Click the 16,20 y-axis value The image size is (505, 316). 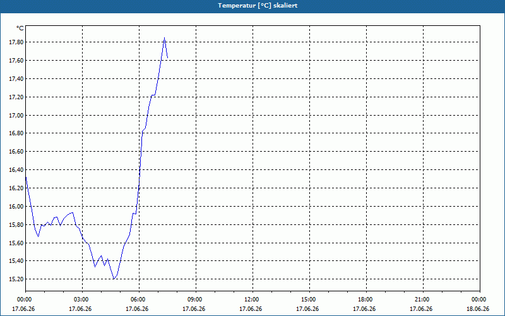[x=15, y=188]
